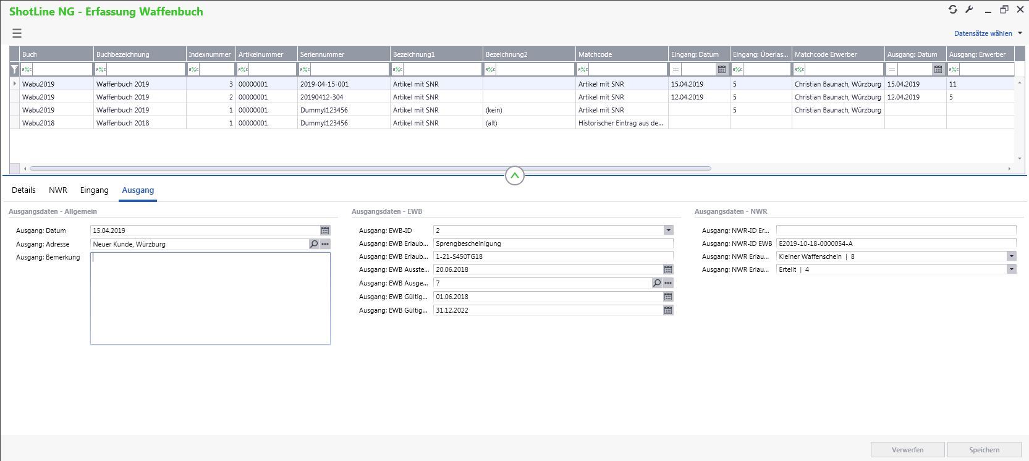The width and height of the screenshot is (1029, 461).
Task: Open calendar for EWB date 20.06.2018
Action: (668, 269)
